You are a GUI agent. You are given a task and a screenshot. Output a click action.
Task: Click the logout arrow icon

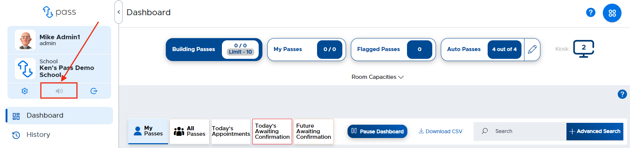[94, 91]
